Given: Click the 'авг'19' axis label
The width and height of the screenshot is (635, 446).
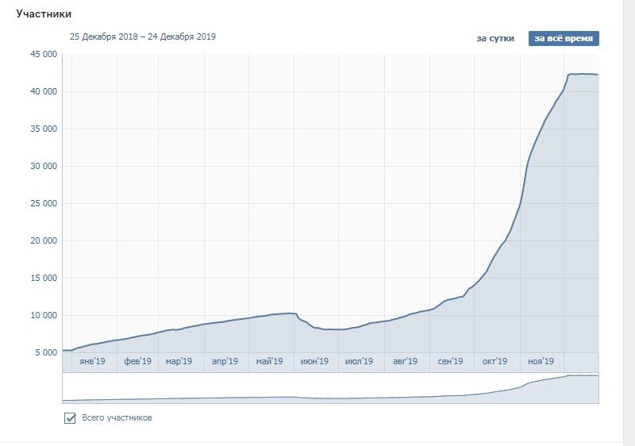Looking at the screenshot, I should pos(405,361).
